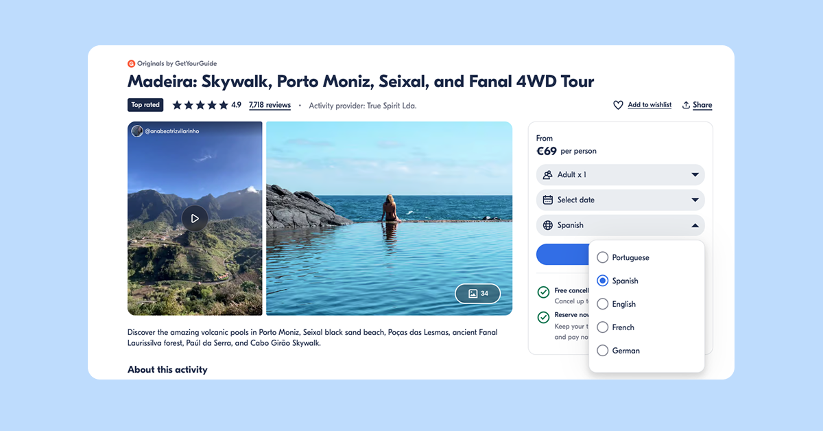Click the people icon beside Adult x 1

tap(548, 175)
